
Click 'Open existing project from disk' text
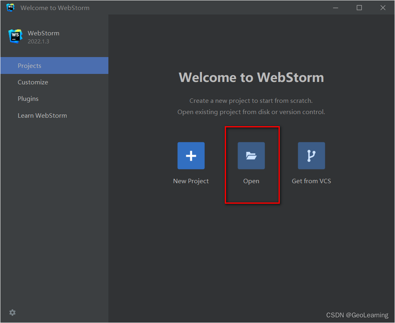251,112
